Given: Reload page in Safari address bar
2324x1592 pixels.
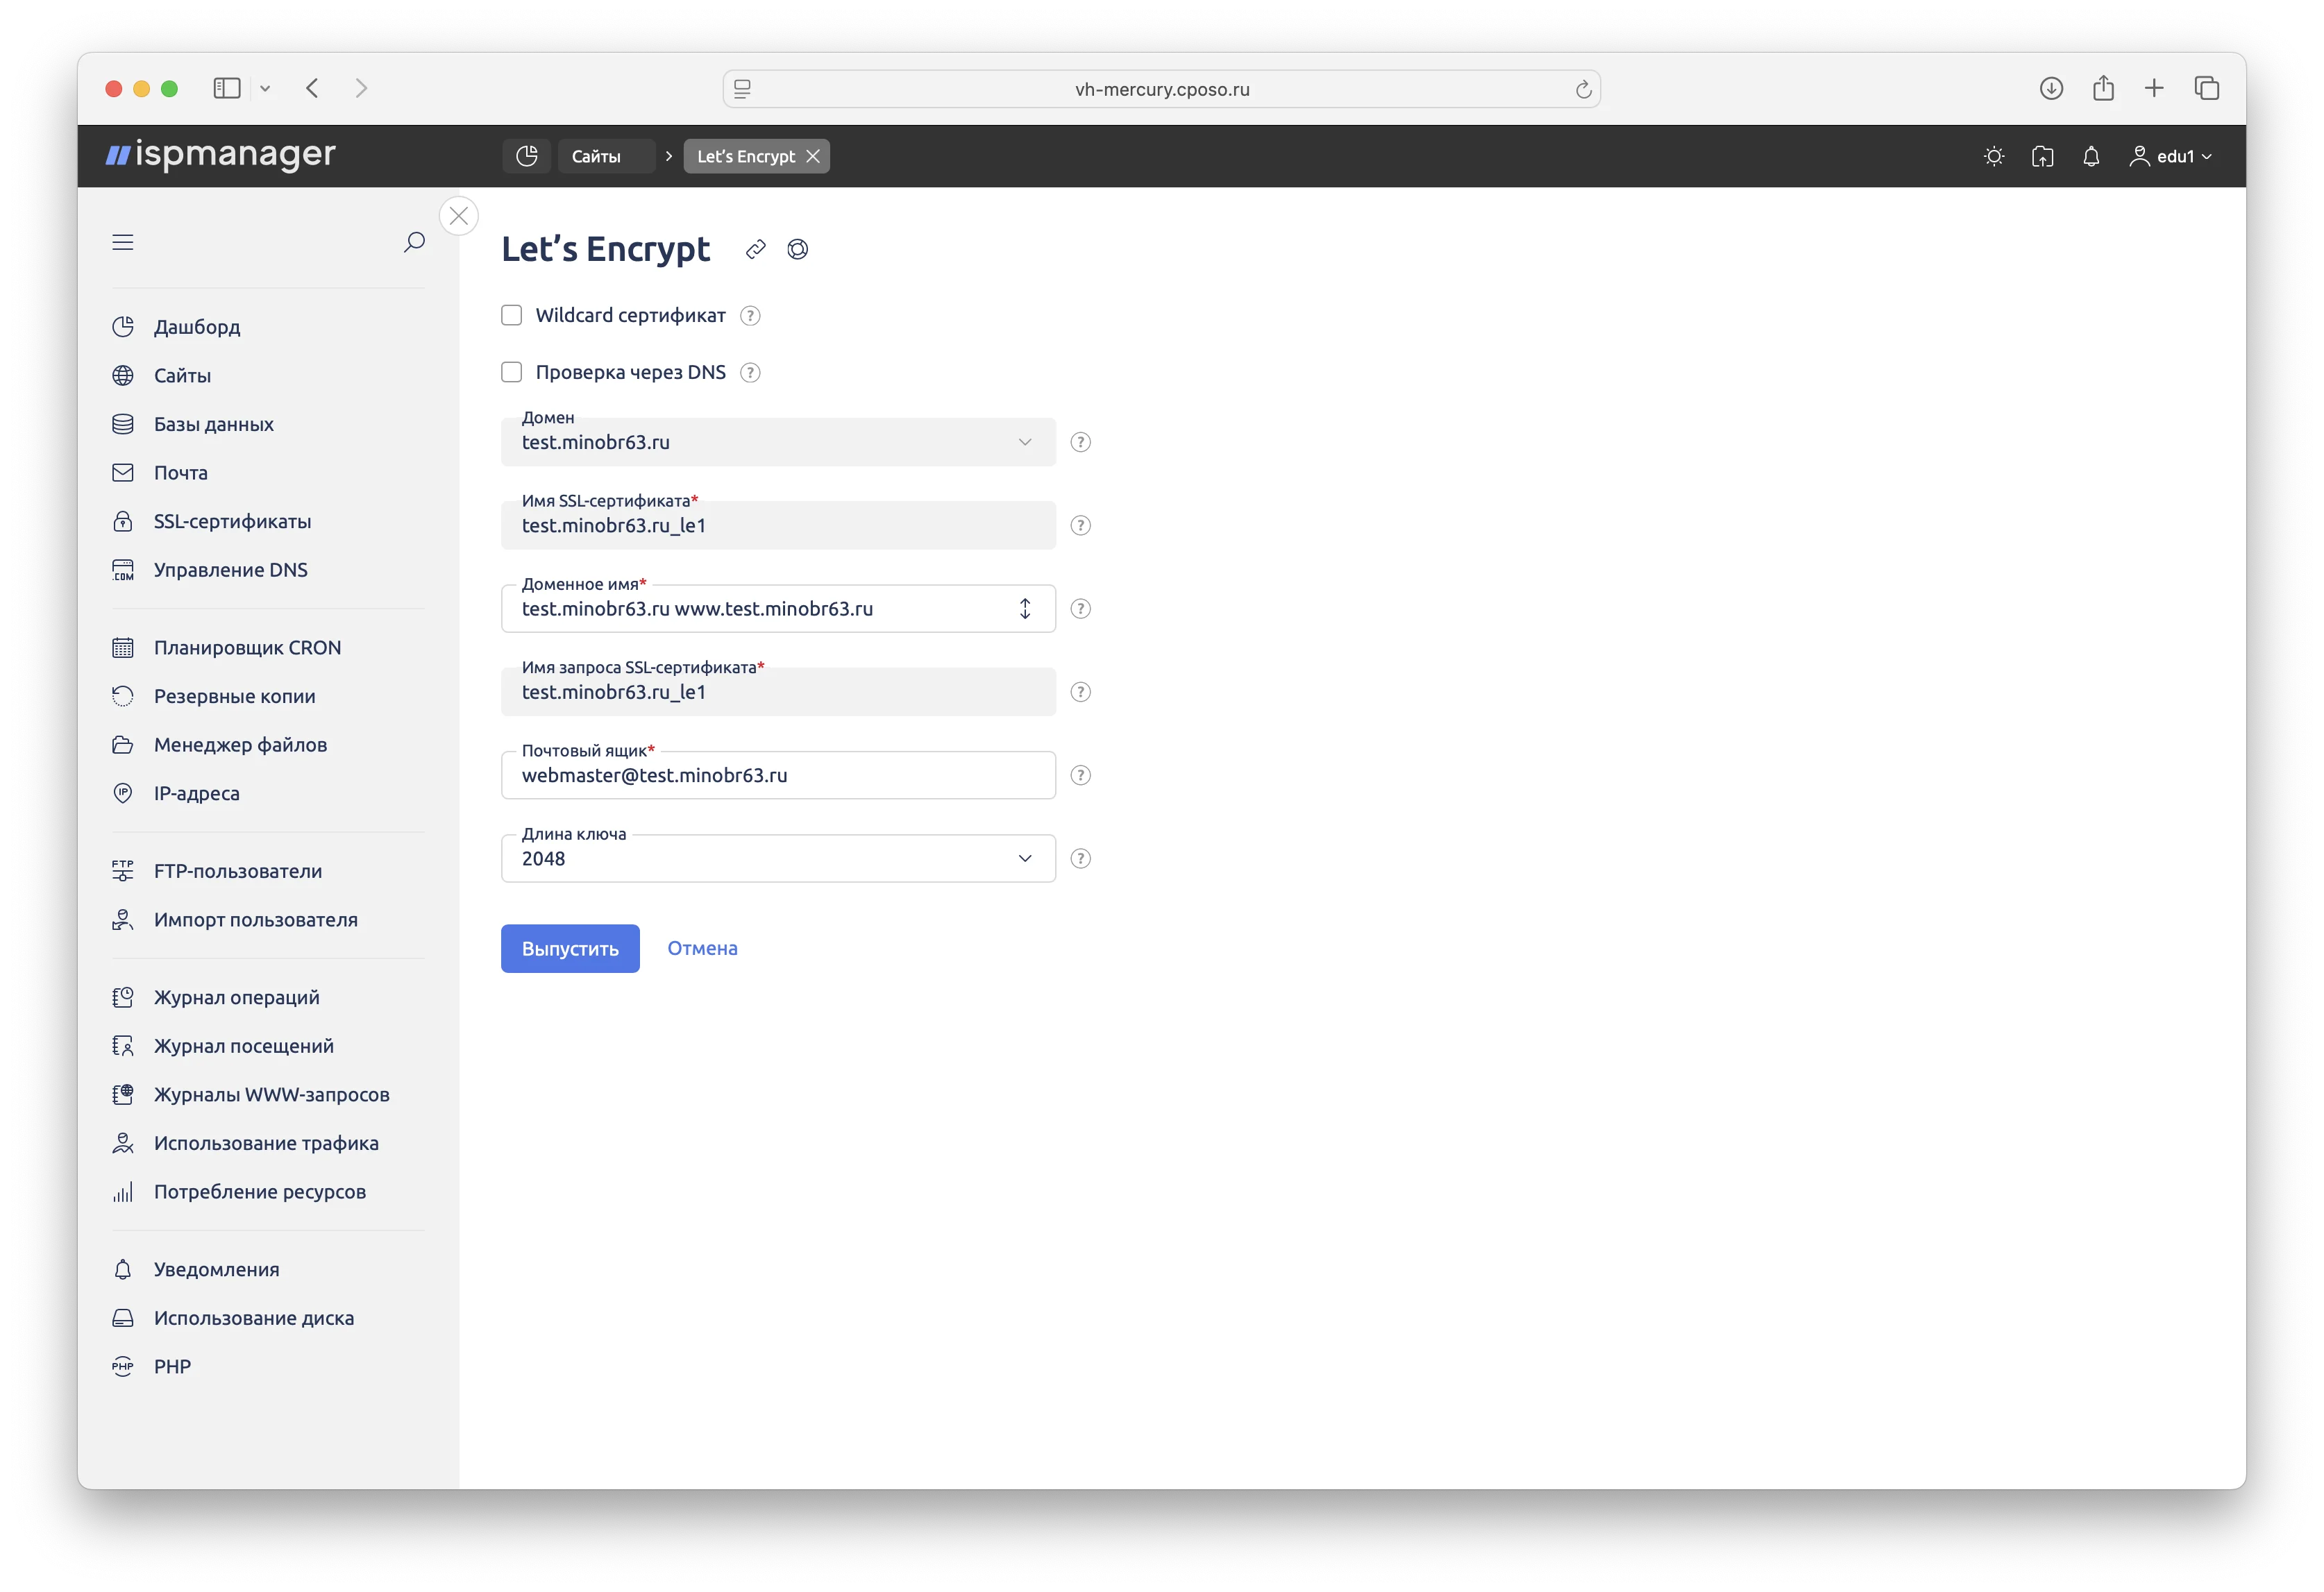Looking at the screenshot, I should (1583, 89).
